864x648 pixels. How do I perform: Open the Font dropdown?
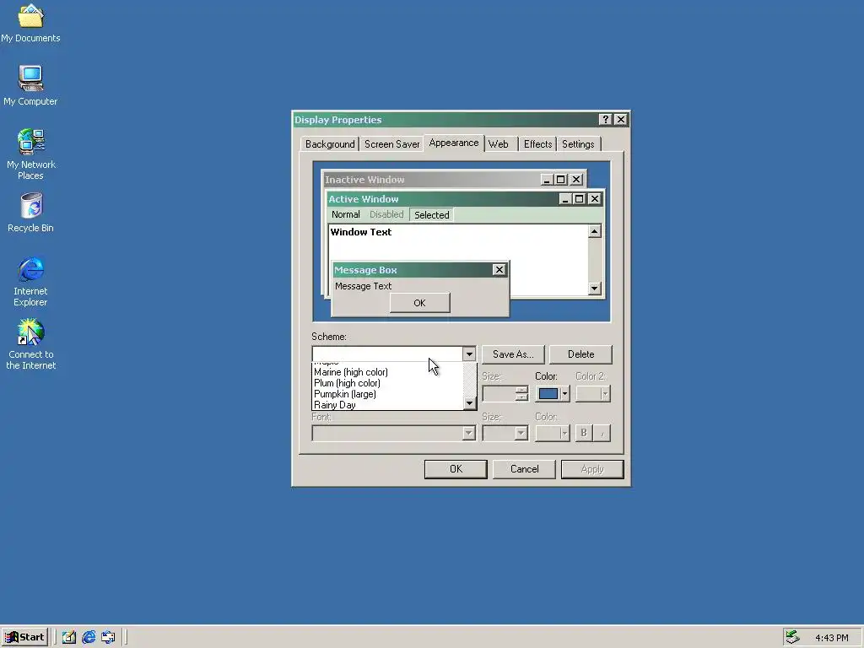point(393,433)
